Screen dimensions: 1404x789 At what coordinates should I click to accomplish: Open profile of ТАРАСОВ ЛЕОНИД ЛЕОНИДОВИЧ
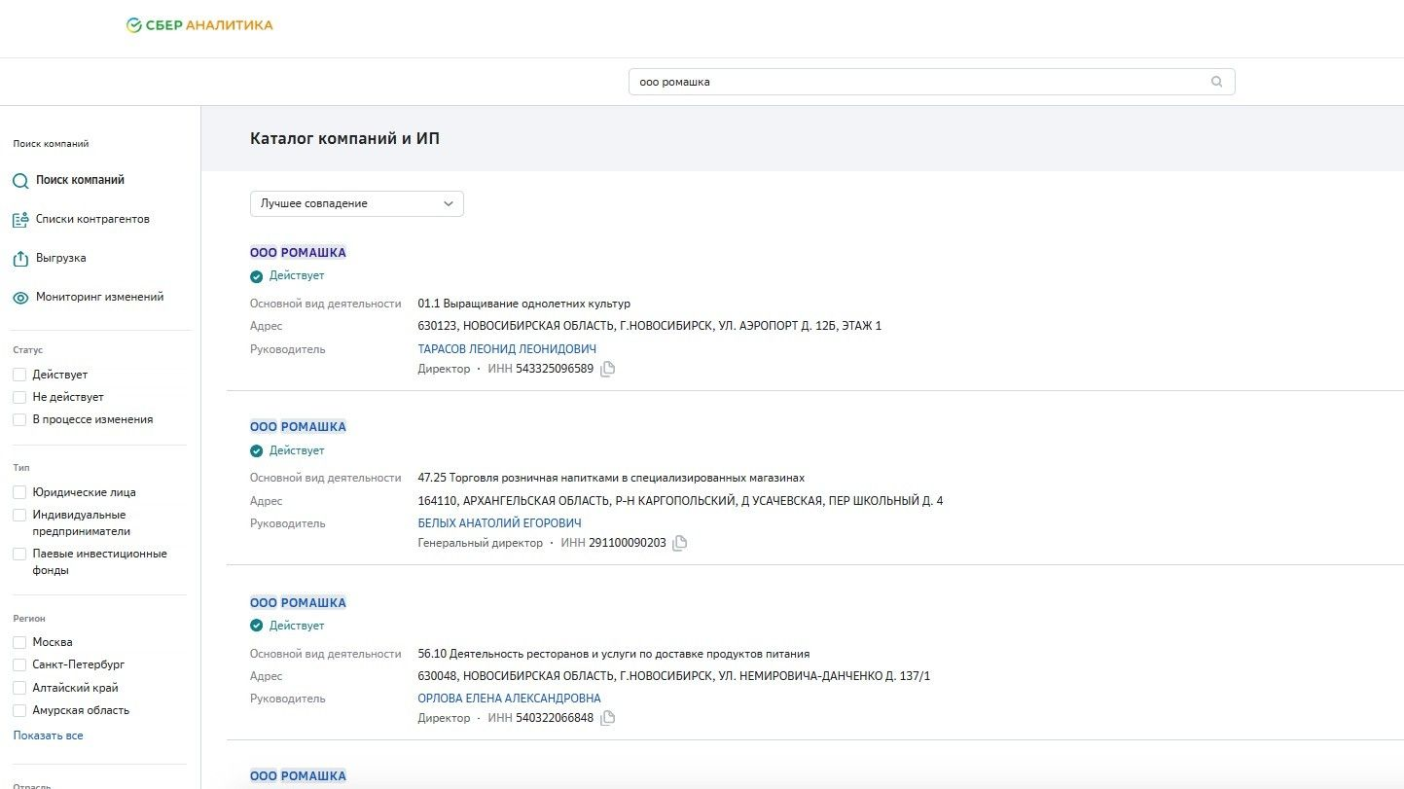pyautogui.click(x=505, y=348)
